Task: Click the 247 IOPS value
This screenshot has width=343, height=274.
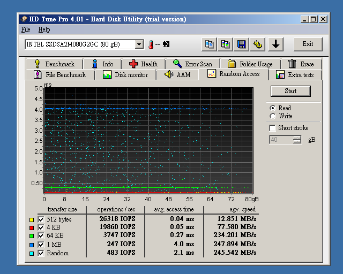Action: click(121, 244)
